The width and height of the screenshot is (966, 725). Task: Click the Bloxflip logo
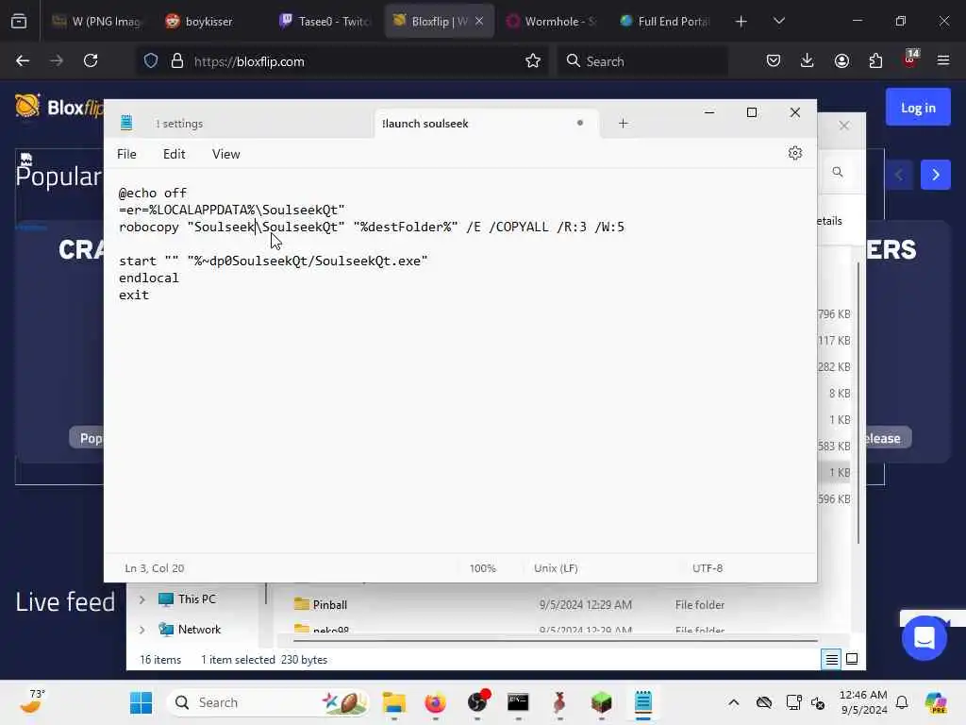pos(59,107)
